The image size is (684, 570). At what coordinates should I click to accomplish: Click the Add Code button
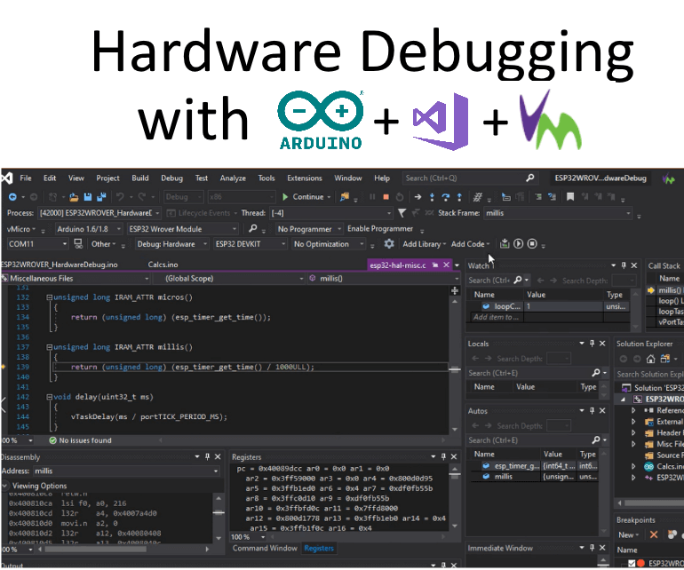470,244
